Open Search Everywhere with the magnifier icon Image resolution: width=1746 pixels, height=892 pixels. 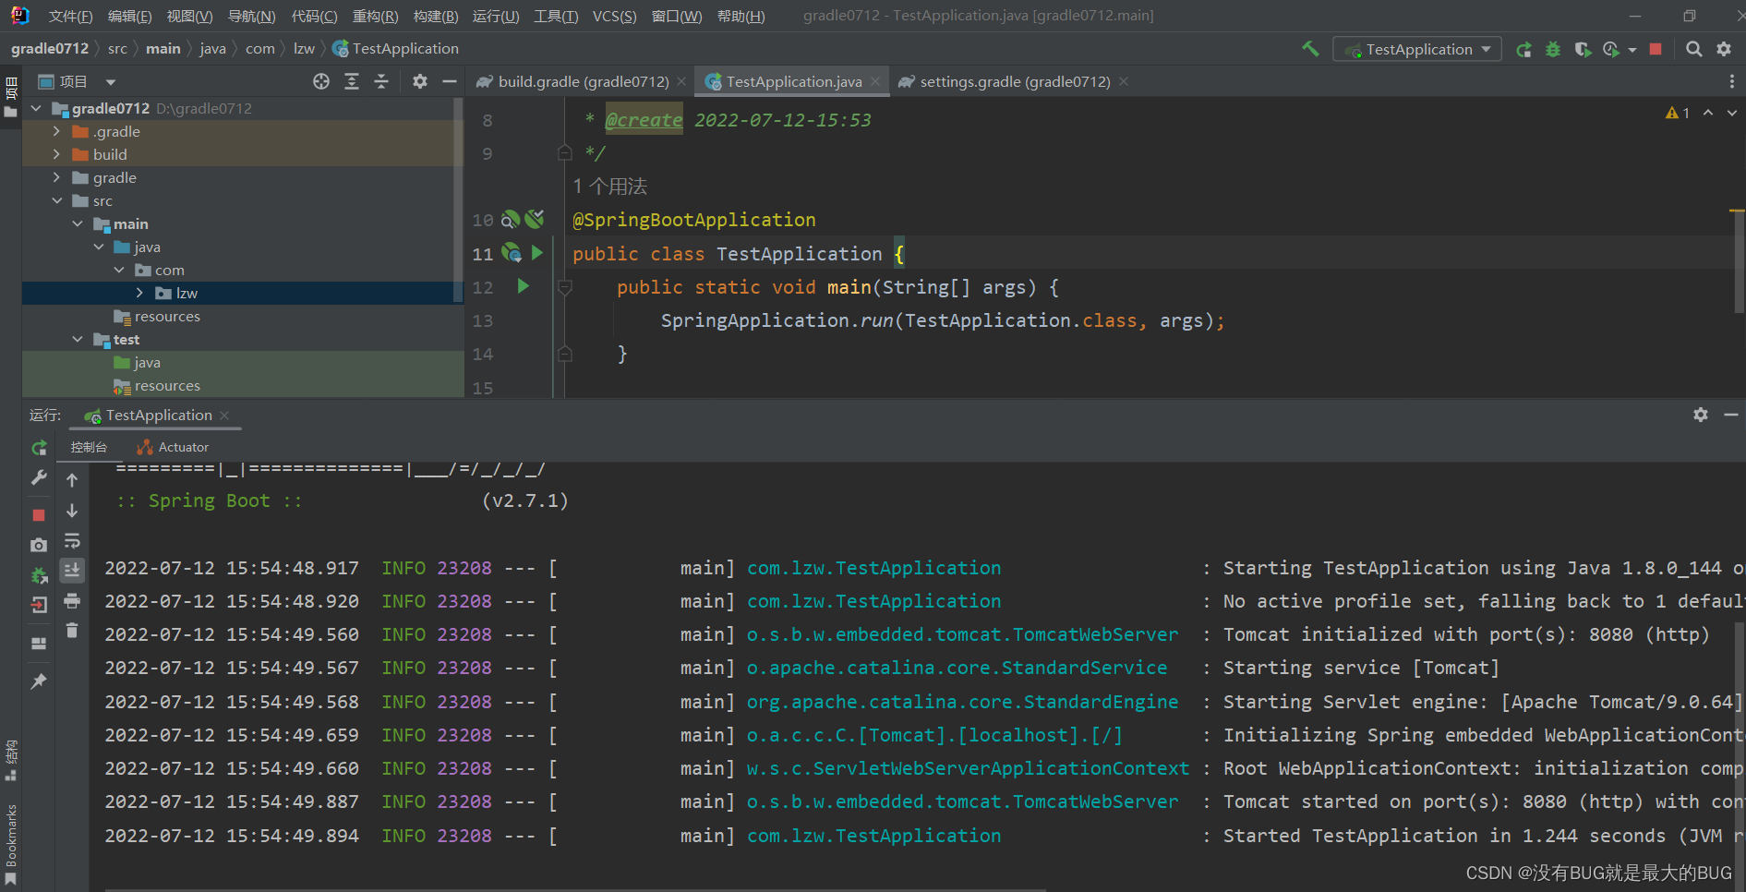[x=1694, y=48]
